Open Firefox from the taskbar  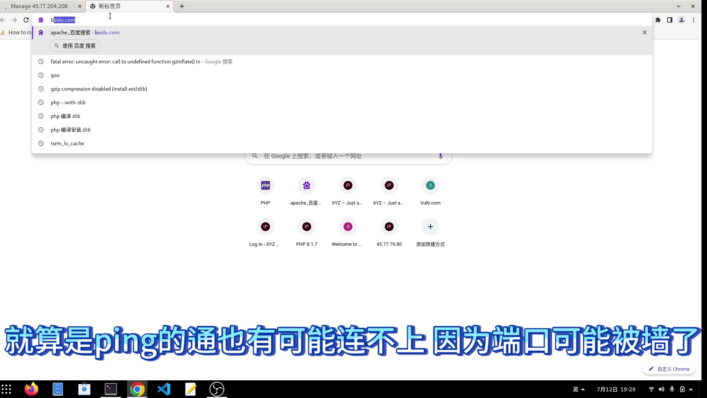pos(31,389)
